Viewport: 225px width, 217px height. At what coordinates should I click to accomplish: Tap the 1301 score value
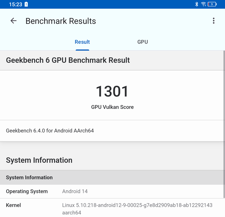point(112,91)
